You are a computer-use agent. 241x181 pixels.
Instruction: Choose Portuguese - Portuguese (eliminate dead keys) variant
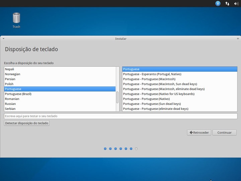[x=180, y=109]
